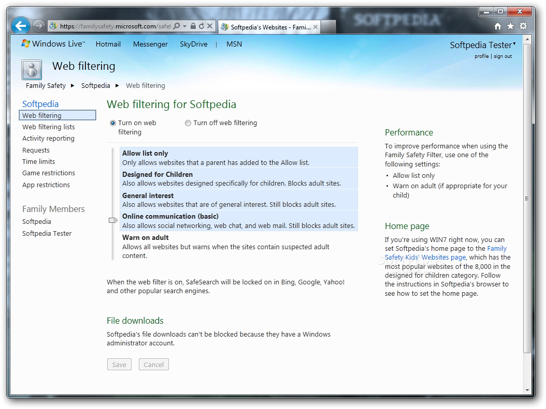Select family member Softpedia Tester

[47, 234]
